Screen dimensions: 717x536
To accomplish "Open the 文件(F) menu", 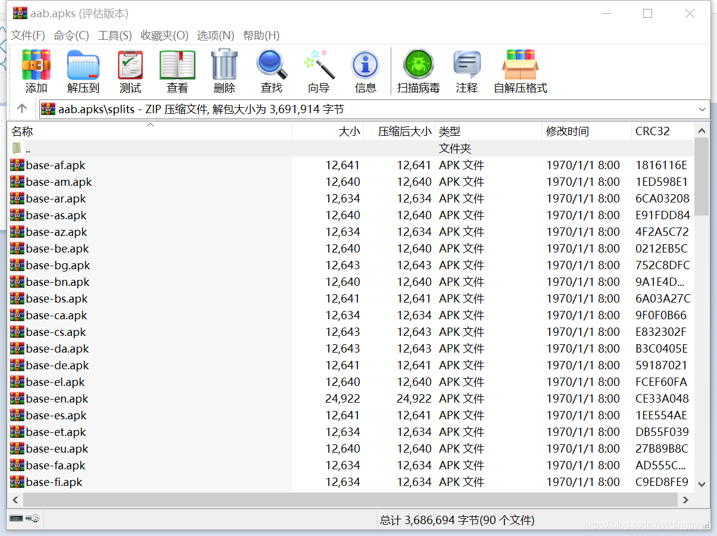I will click(28, 36).
